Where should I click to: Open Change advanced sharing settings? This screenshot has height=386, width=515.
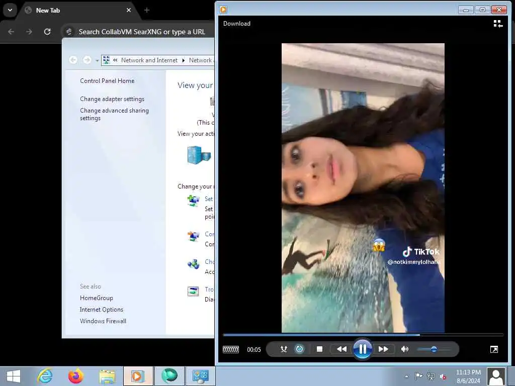(114, 114)
